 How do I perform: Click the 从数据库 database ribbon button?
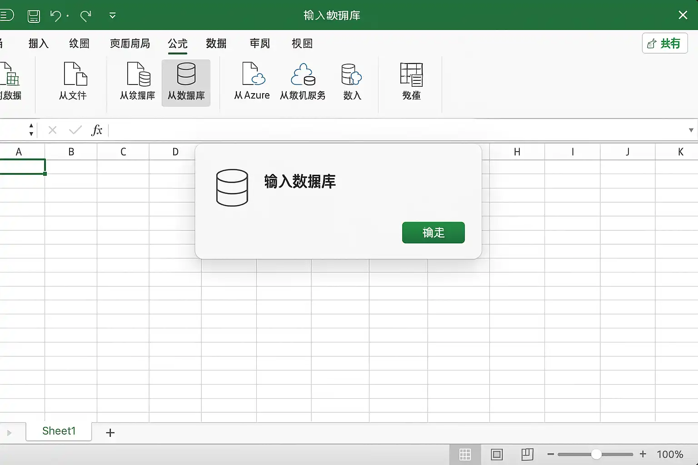(x=186, y=83)
